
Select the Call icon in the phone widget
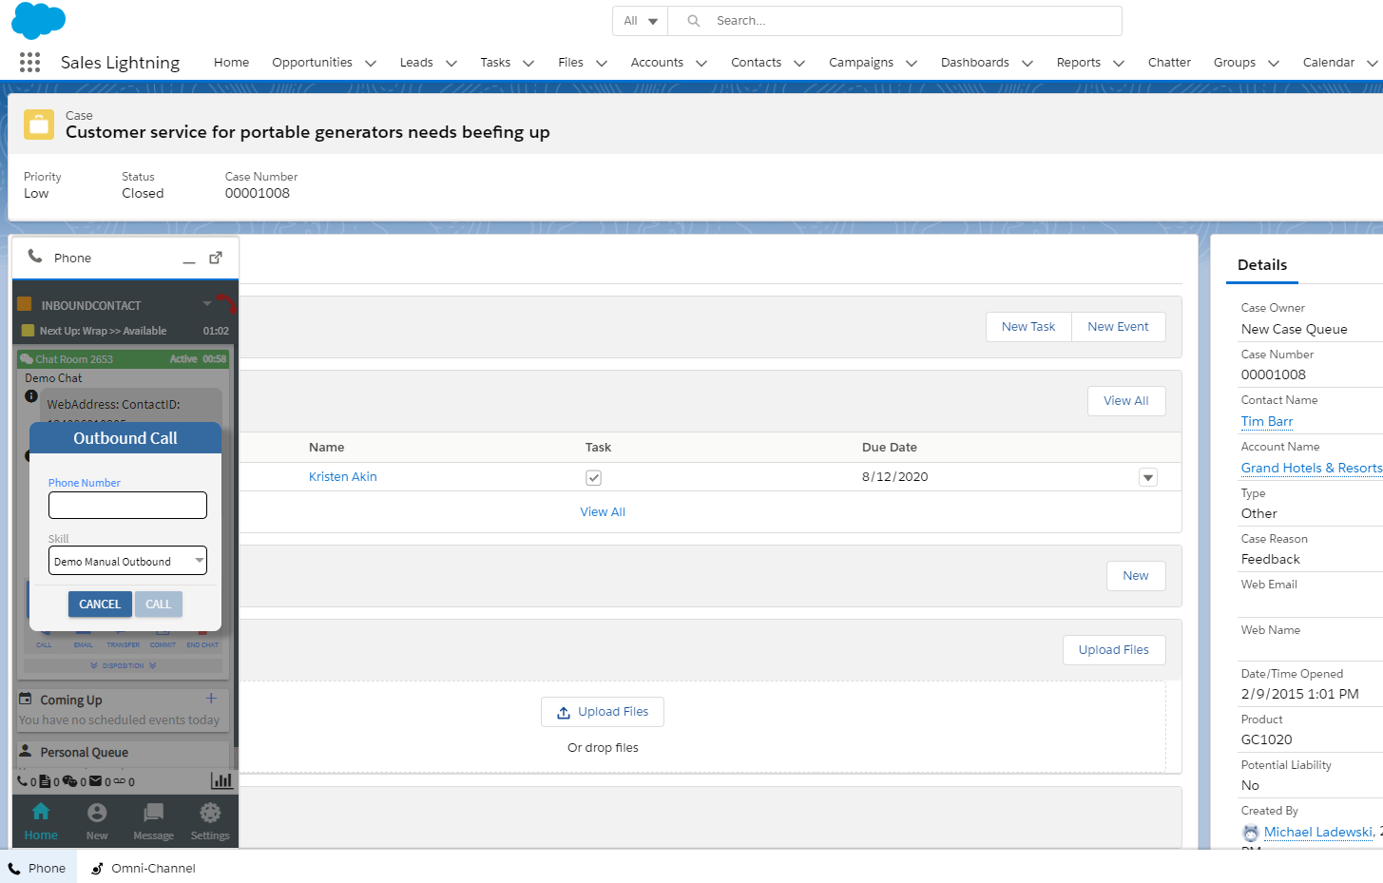pyautogui.click(x=44, y=637)
